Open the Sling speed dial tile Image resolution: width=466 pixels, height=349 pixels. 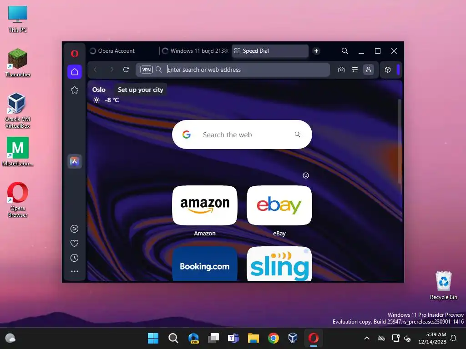coord(279,264)
